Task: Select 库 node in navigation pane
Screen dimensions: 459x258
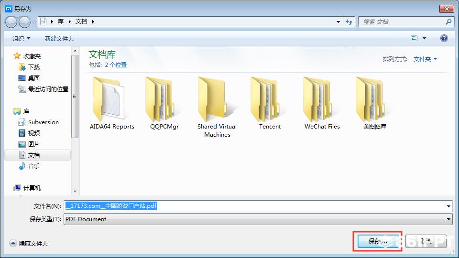Action: coord(22,111)
